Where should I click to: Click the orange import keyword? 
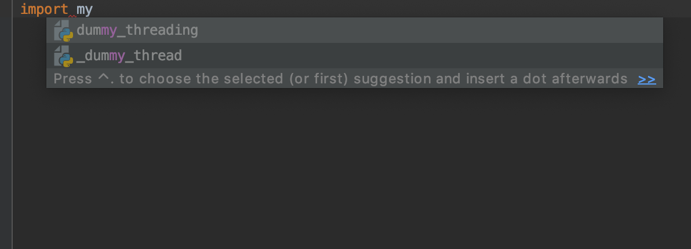(44, 9)
